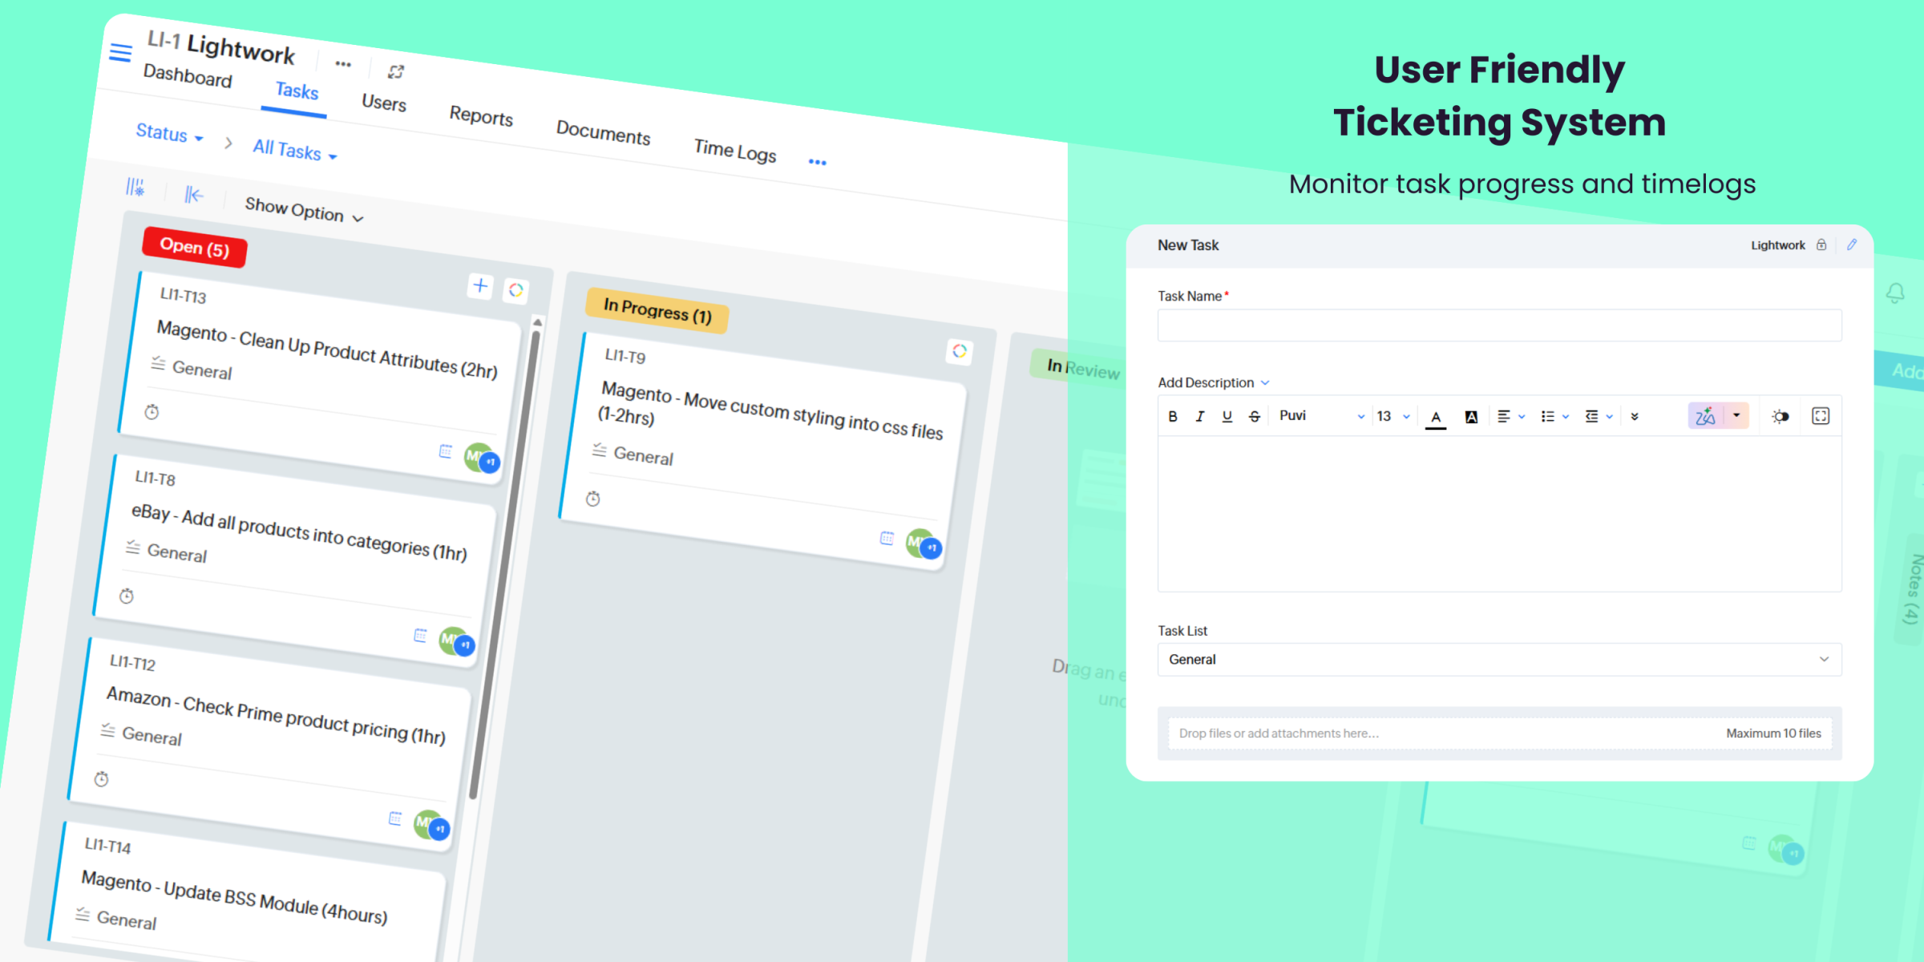Click the Open (5) status label
The height and width of the screenshot is (962, 1924).
click(x=194, y=247)
